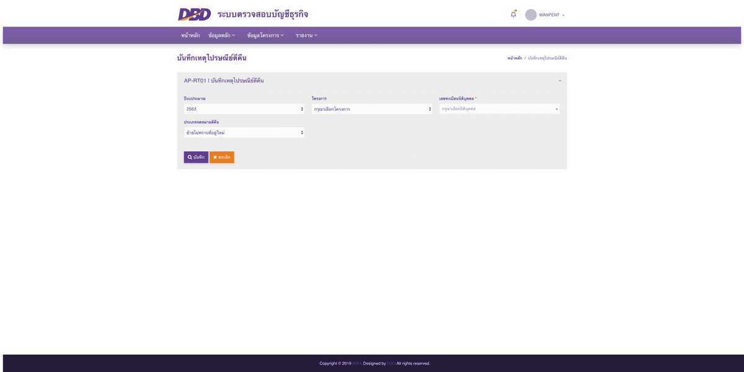Image resolution: width=744 pixels, height=372 pixels.
Task: Go to the หน้าหลัก menu item
Action: point(190,35)
